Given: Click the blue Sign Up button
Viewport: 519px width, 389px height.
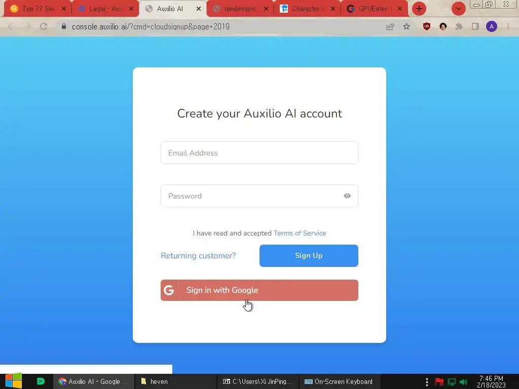Looking at the screenshot, I should tap(309, 256).
